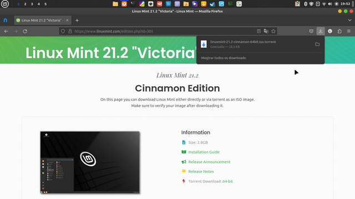Open the Release Notes link

[x=201, y=171]
